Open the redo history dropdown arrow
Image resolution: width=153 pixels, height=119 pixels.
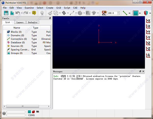pos(30,13)
